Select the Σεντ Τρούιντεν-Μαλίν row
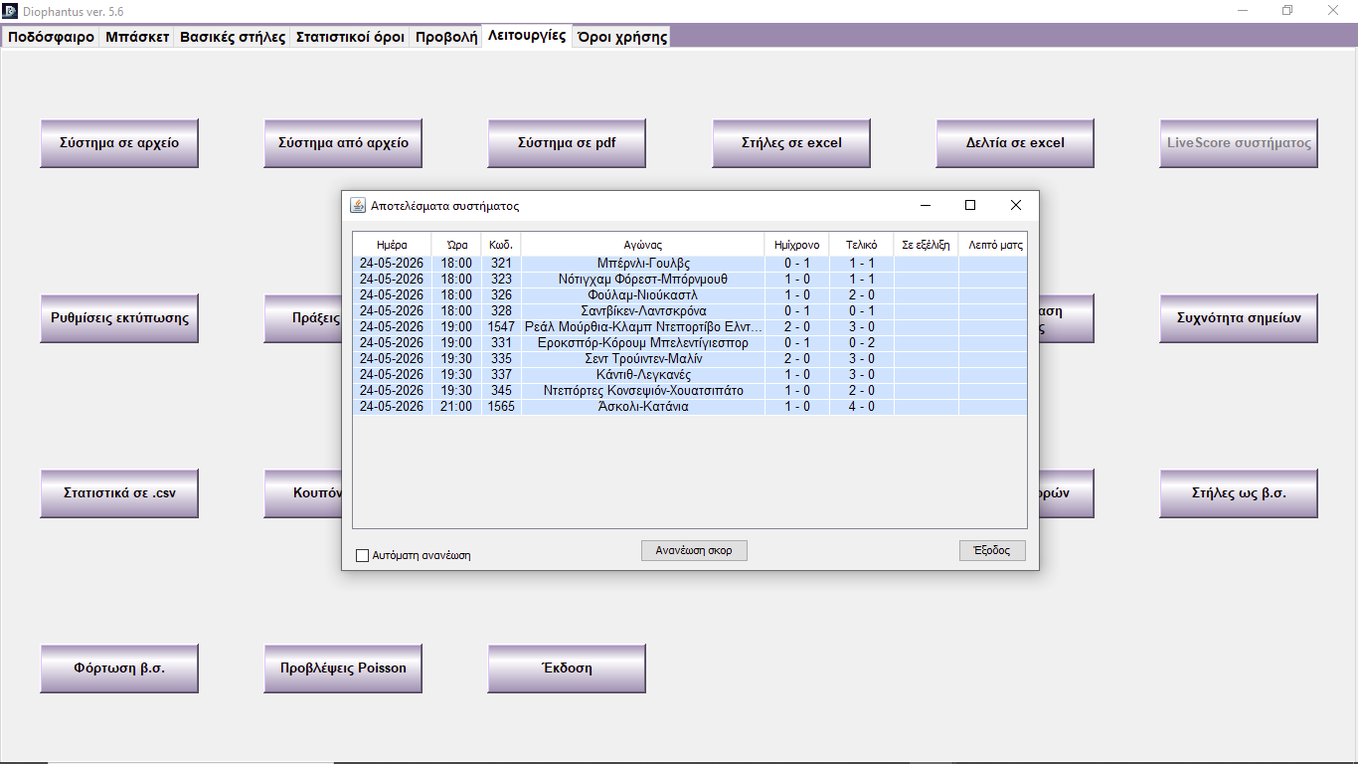Screen dimensions: 1358x764 (x=690, y=359)
